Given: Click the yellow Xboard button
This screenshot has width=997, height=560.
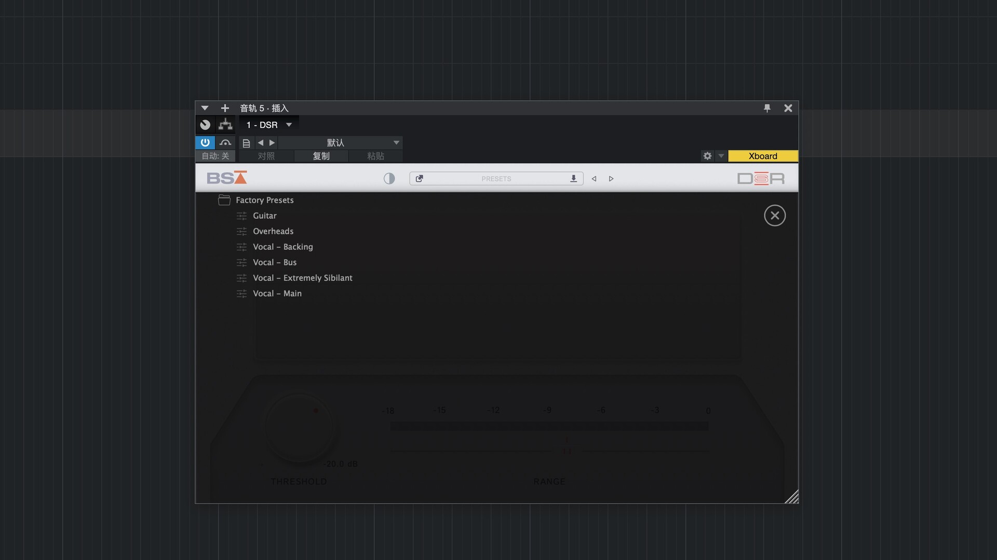Looking at the screenshot, I should click(762, 156).
